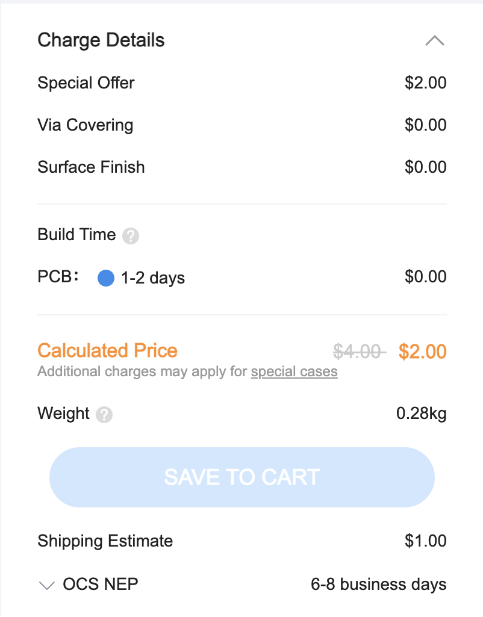This screenshot has height=617, width=483.
Task: Collapse the Charge Details section chevron
Action: 435,40
